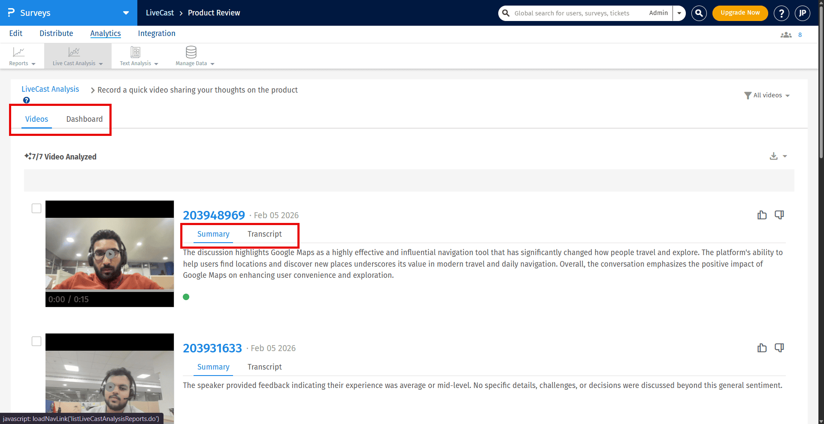
Task: Click the round search magnifier button
Action: [699, 13]
